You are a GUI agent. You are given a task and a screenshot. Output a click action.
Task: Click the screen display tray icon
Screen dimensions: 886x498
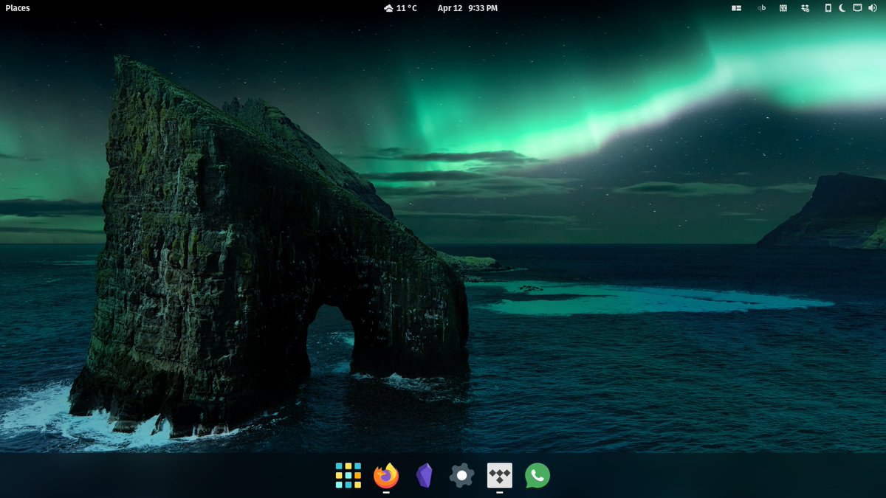857,8
